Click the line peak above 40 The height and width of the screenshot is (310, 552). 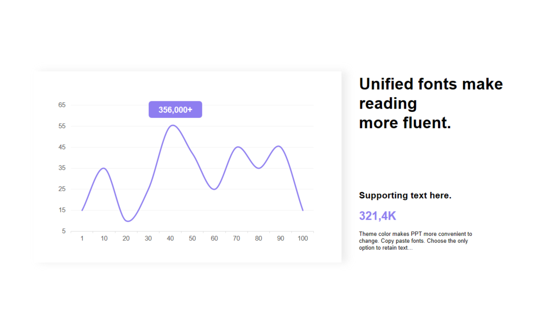172,125
